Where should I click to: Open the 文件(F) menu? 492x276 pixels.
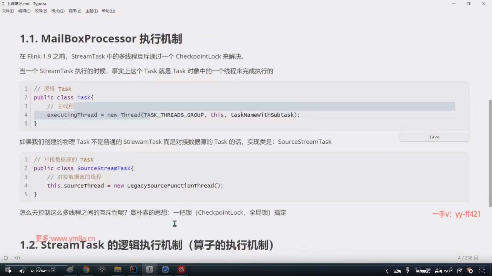[x=8, y=11]
